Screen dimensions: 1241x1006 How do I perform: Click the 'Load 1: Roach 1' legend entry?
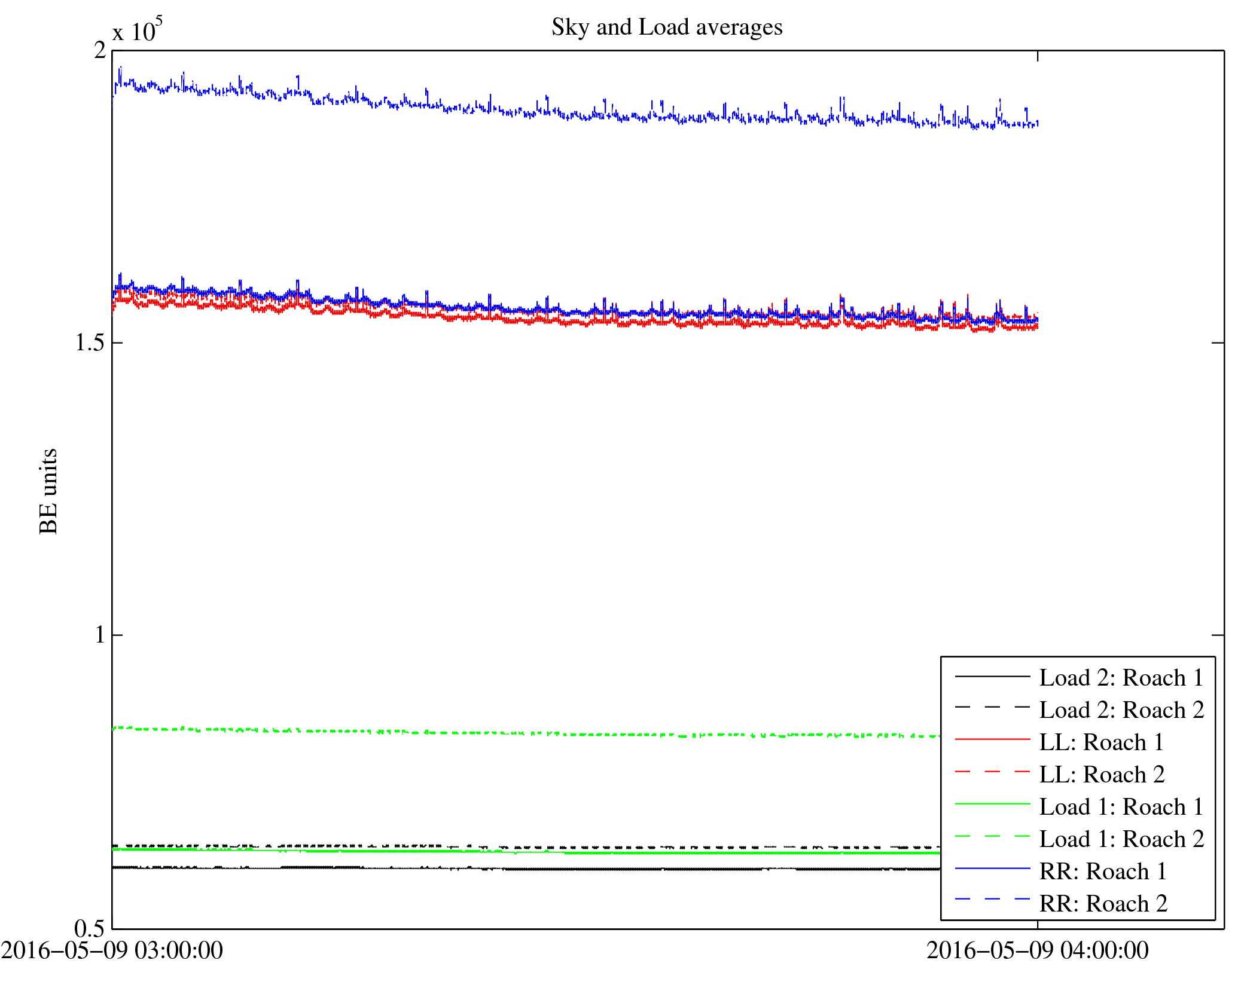tap(1121, 807)
